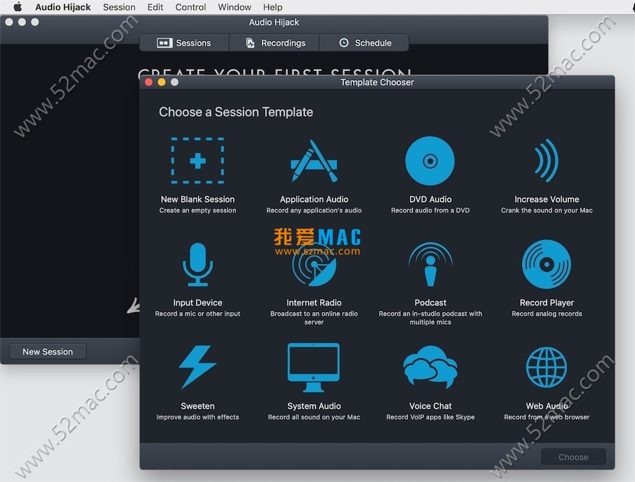635x482 pixels.
Task: Click the 'Application Audio' label
Action: click(314, 199)
